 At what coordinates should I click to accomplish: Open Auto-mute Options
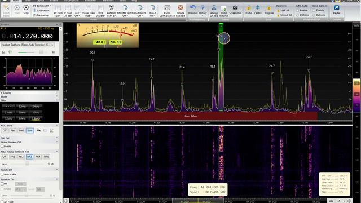tap(302, 15)
